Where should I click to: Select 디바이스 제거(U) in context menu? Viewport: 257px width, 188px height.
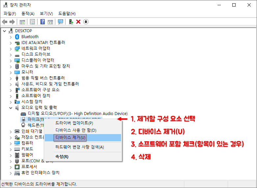tap(83, 138)
